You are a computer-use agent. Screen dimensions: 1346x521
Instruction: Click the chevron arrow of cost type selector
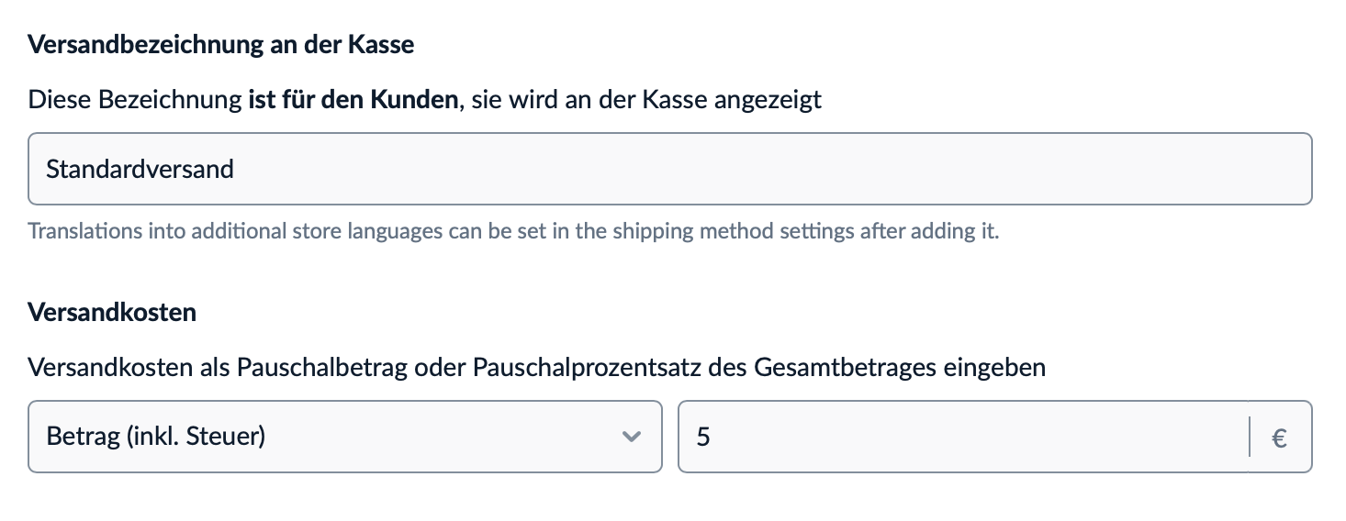(x=630, y=437)
